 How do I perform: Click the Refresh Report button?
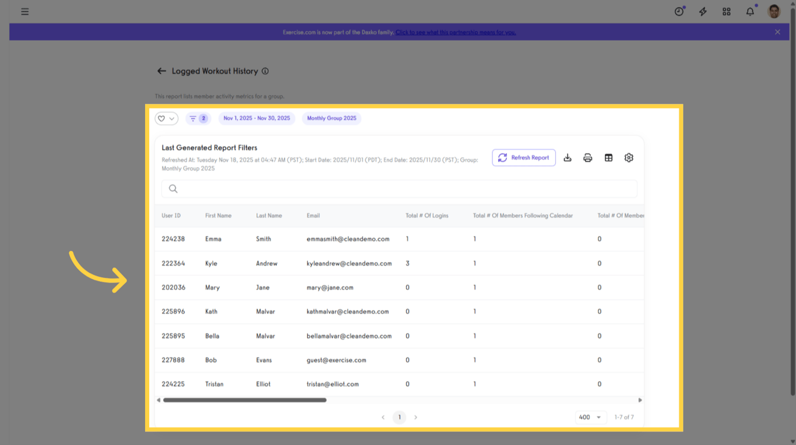(524, 158)
